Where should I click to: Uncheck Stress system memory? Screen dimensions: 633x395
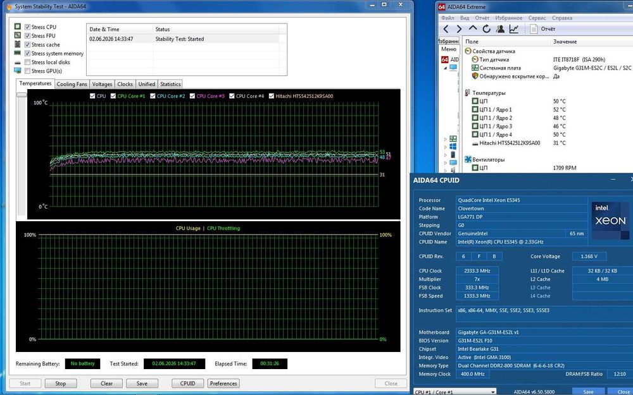27,53
